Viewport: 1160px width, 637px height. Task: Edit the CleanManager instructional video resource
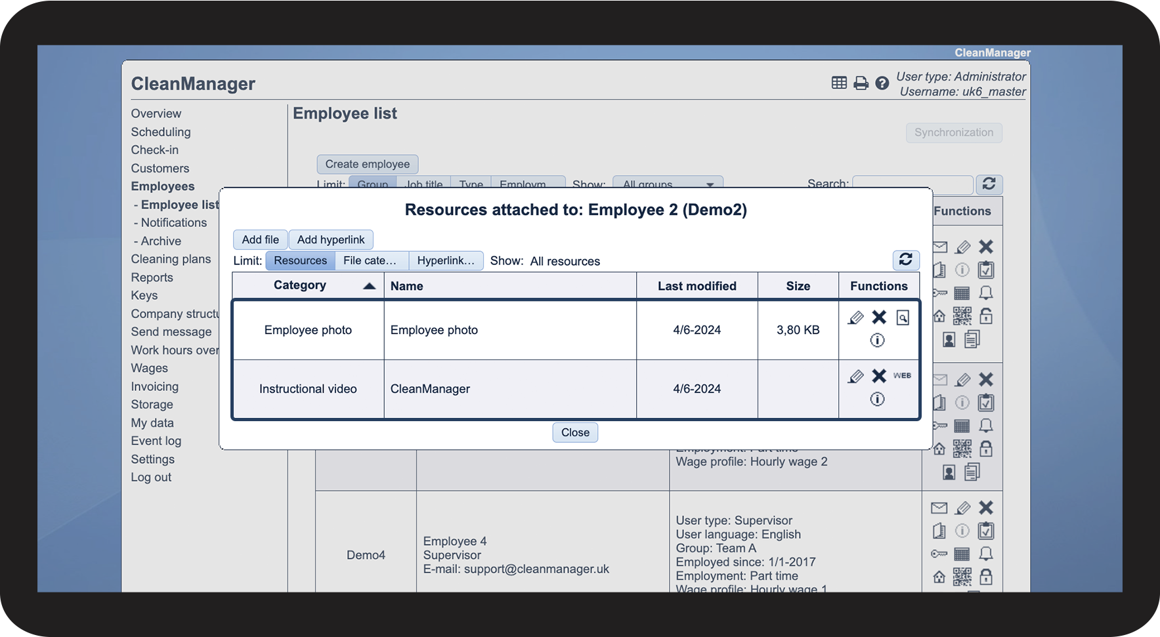click(855, 377)
